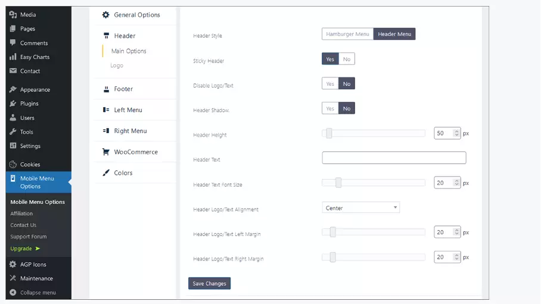Click the Header Logo/Text Right Margin stepper
The height and width of the screenshot is (304, 541).
click(456, 257)
